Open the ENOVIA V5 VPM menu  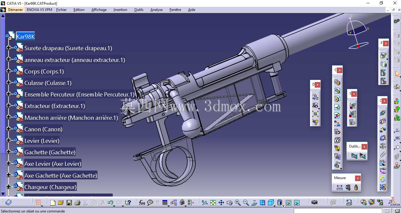coord(39,10)
